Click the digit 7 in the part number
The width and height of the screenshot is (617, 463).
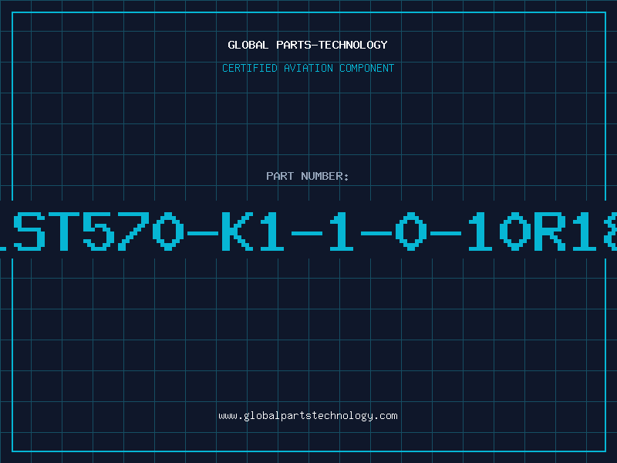133,231
